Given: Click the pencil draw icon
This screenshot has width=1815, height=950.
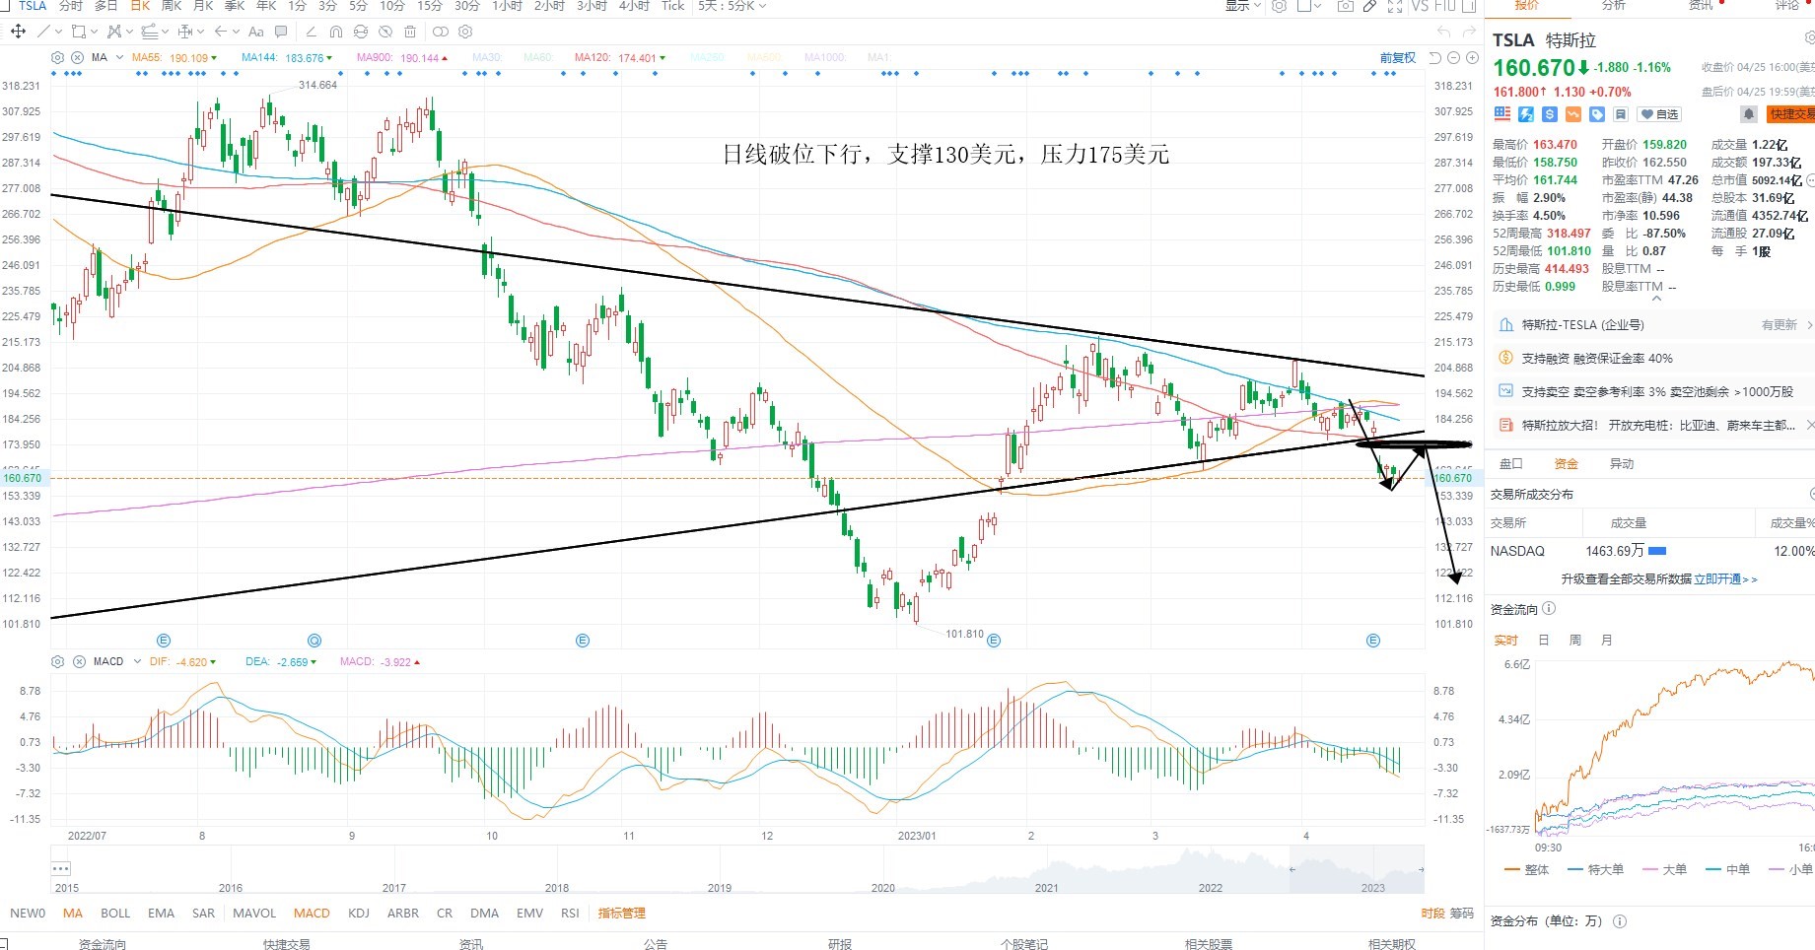Looking at the screenshot, I should click(x=1369, y=6).
